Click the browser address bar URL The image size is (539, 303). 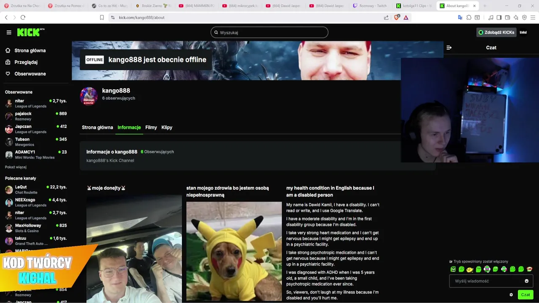tap(141, 17)
